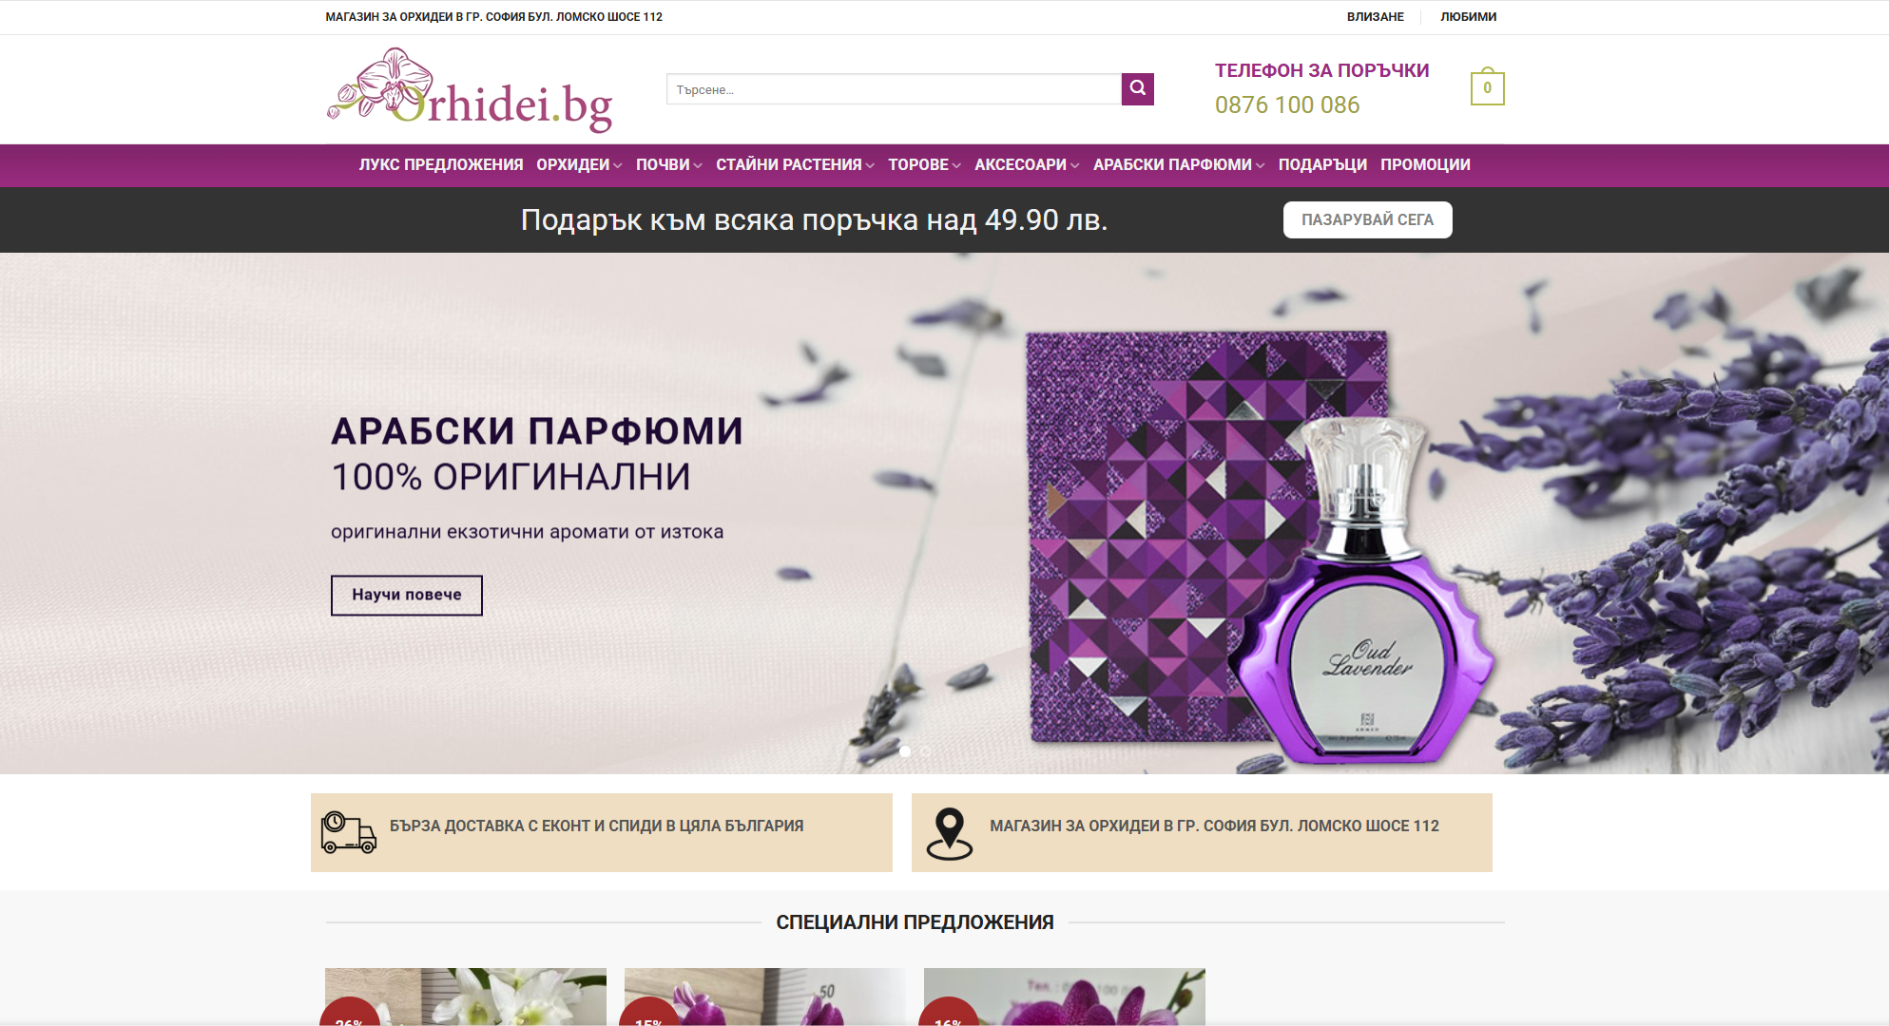The width and height of the screenshot is (1889, 1026).
Task: Expand the АРАБСКИ ПАРФЮМИ dropdown
Action: (x=1179, y=165)
